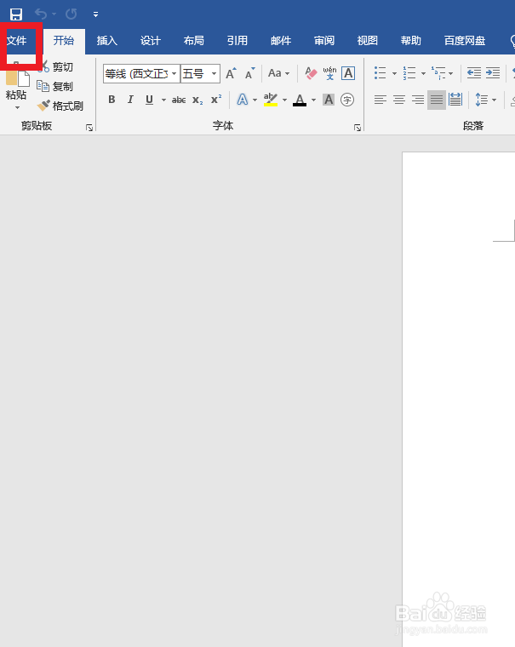Switch to the 设计 (Design) tab

tap(150, 41)
